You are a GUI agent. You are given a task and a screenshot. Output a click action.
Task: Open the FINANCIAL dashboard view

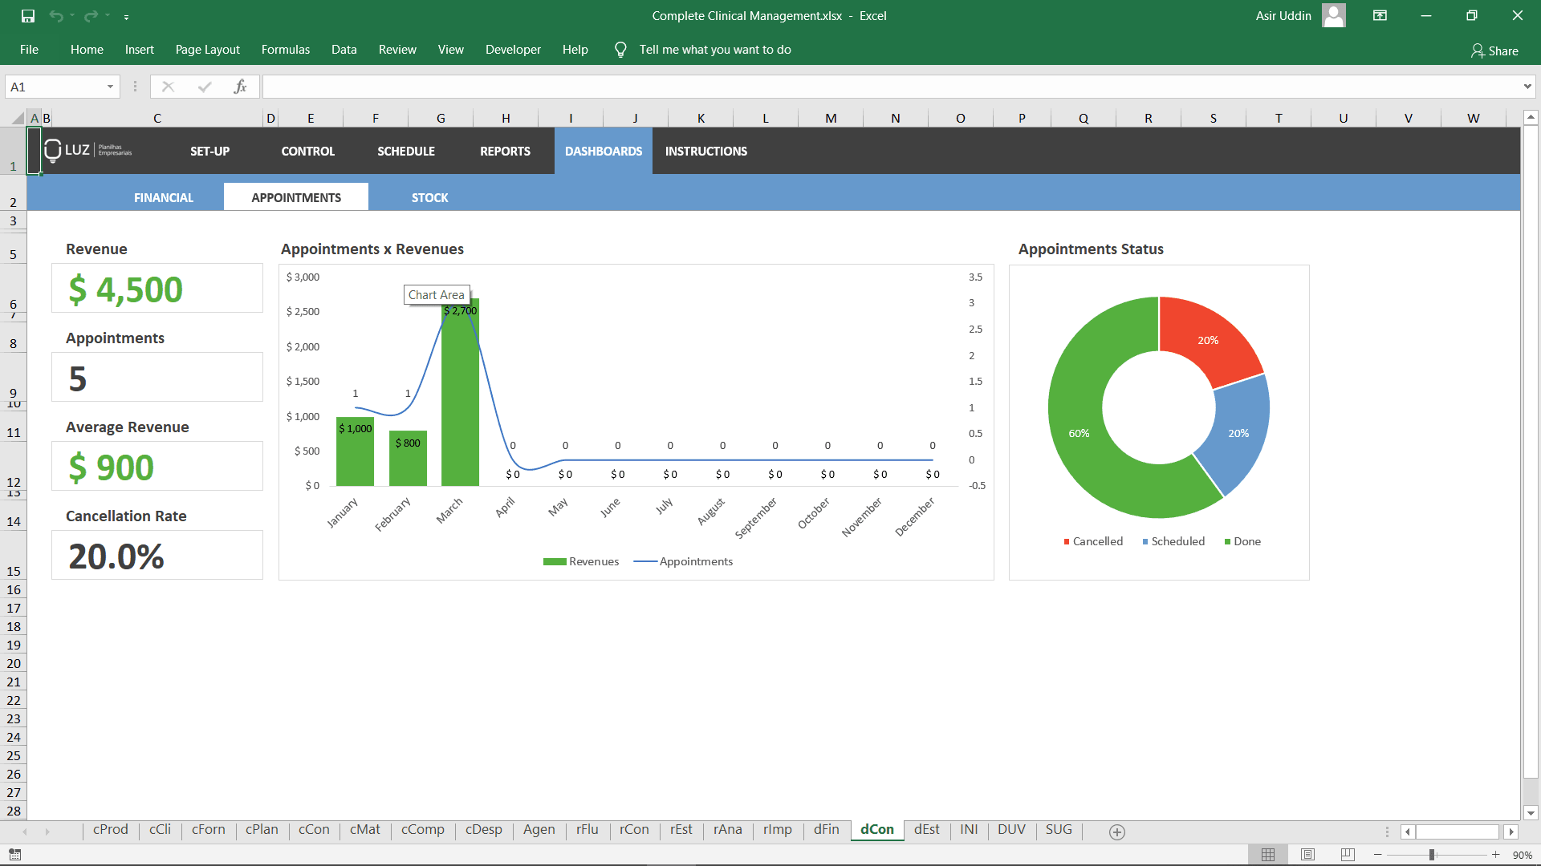click(163, 197)
